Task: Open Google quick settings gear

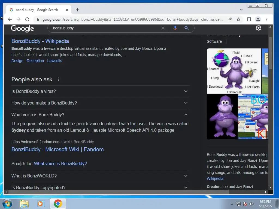Action: [258, 28]
